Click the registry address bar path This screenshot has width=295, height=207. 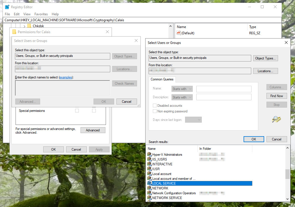142,20
